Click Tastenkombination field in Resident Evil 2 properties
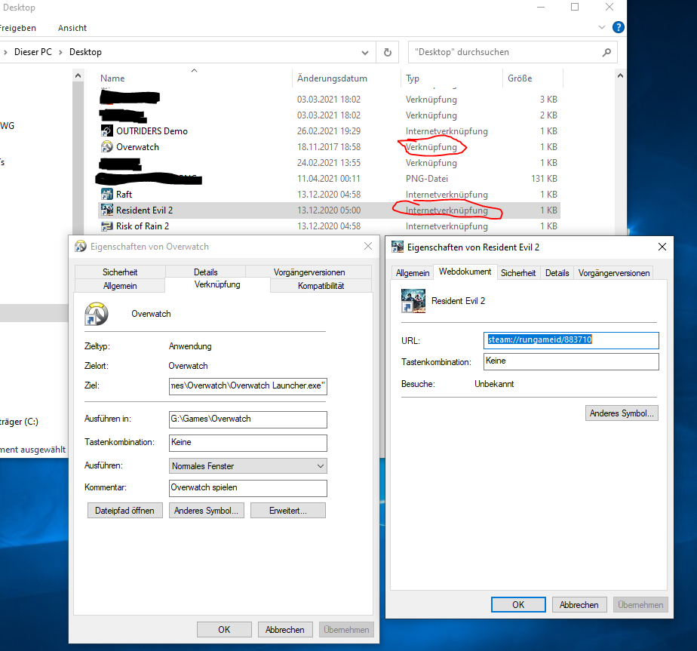The image size is (697, 651). 571,361
